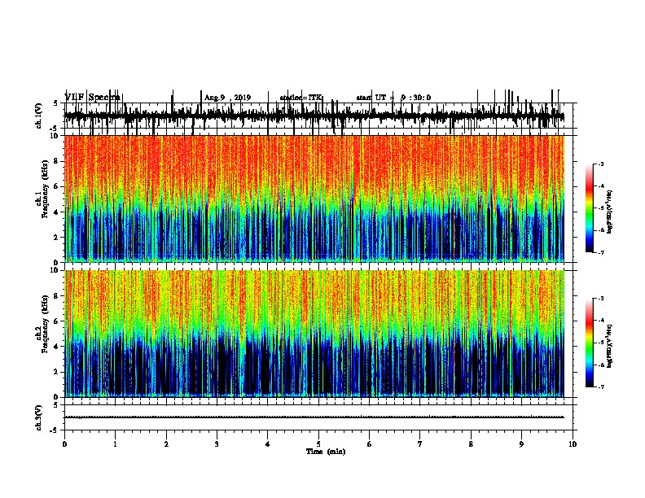
Task: Click the "ch.3(V)" axis label
Action: (x=38, y=418)
